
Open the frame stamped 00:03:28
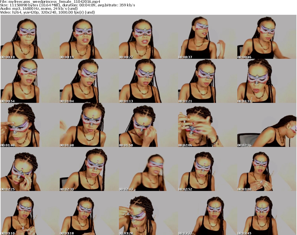click(x=148, y=213)
